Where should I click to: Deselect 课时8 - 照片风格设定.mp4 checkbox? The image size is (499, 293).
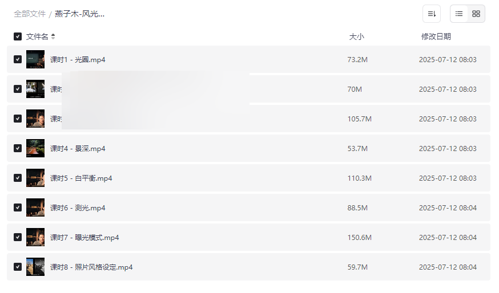(x=18, y=267)
